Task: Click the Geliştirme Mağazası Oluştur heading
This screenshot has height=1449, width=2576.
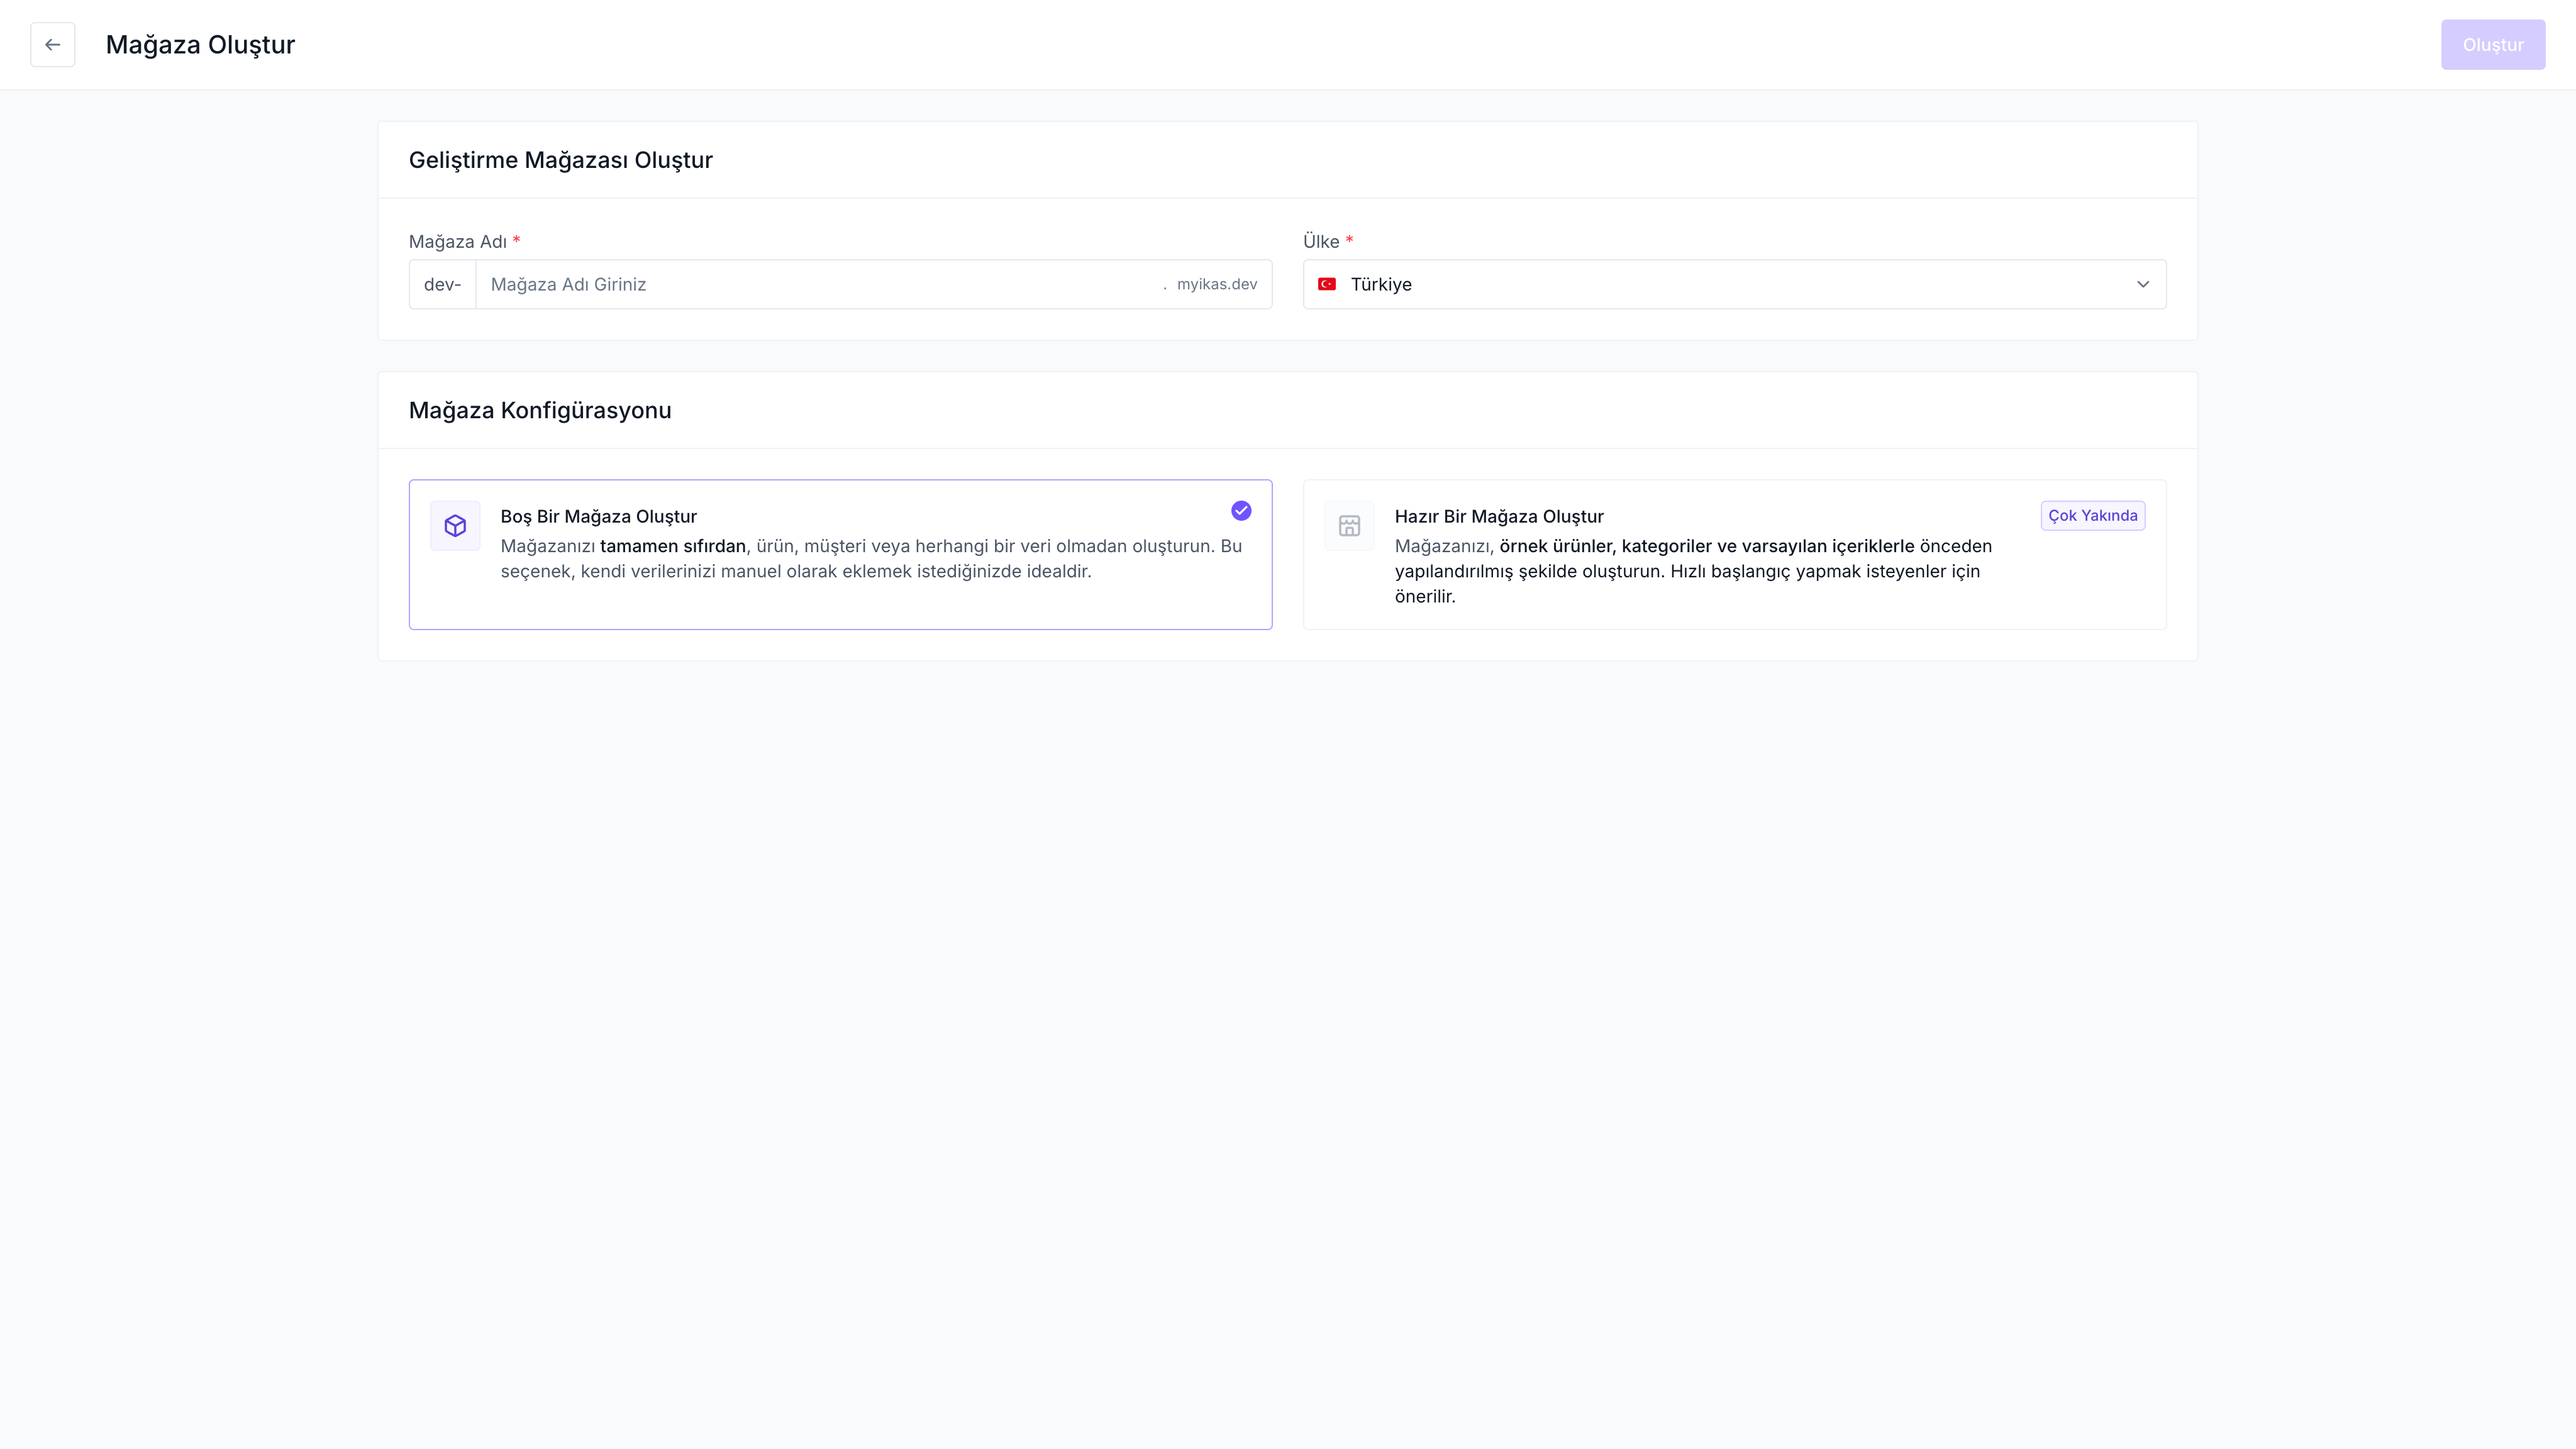Action: pyautogui.click(x=560, y=160)
